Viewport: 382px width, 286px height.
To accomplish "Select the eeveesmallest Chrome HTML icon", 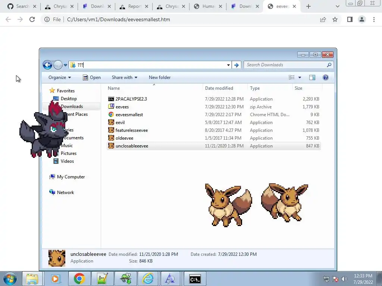I will pos(111,114).
